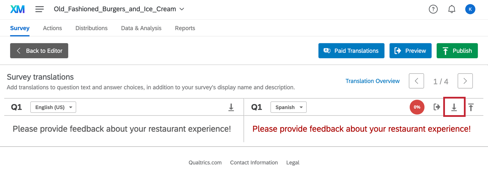Open the Translation Overview link

pos(372,81)
